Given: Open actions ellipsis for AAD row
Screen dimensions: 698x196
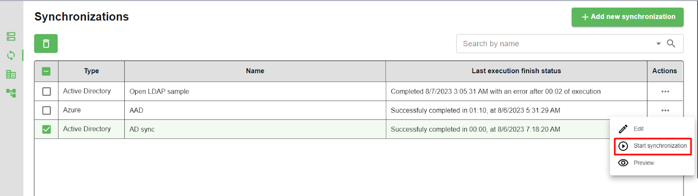Looking at the screenshot, I should [x=665, y=111].
